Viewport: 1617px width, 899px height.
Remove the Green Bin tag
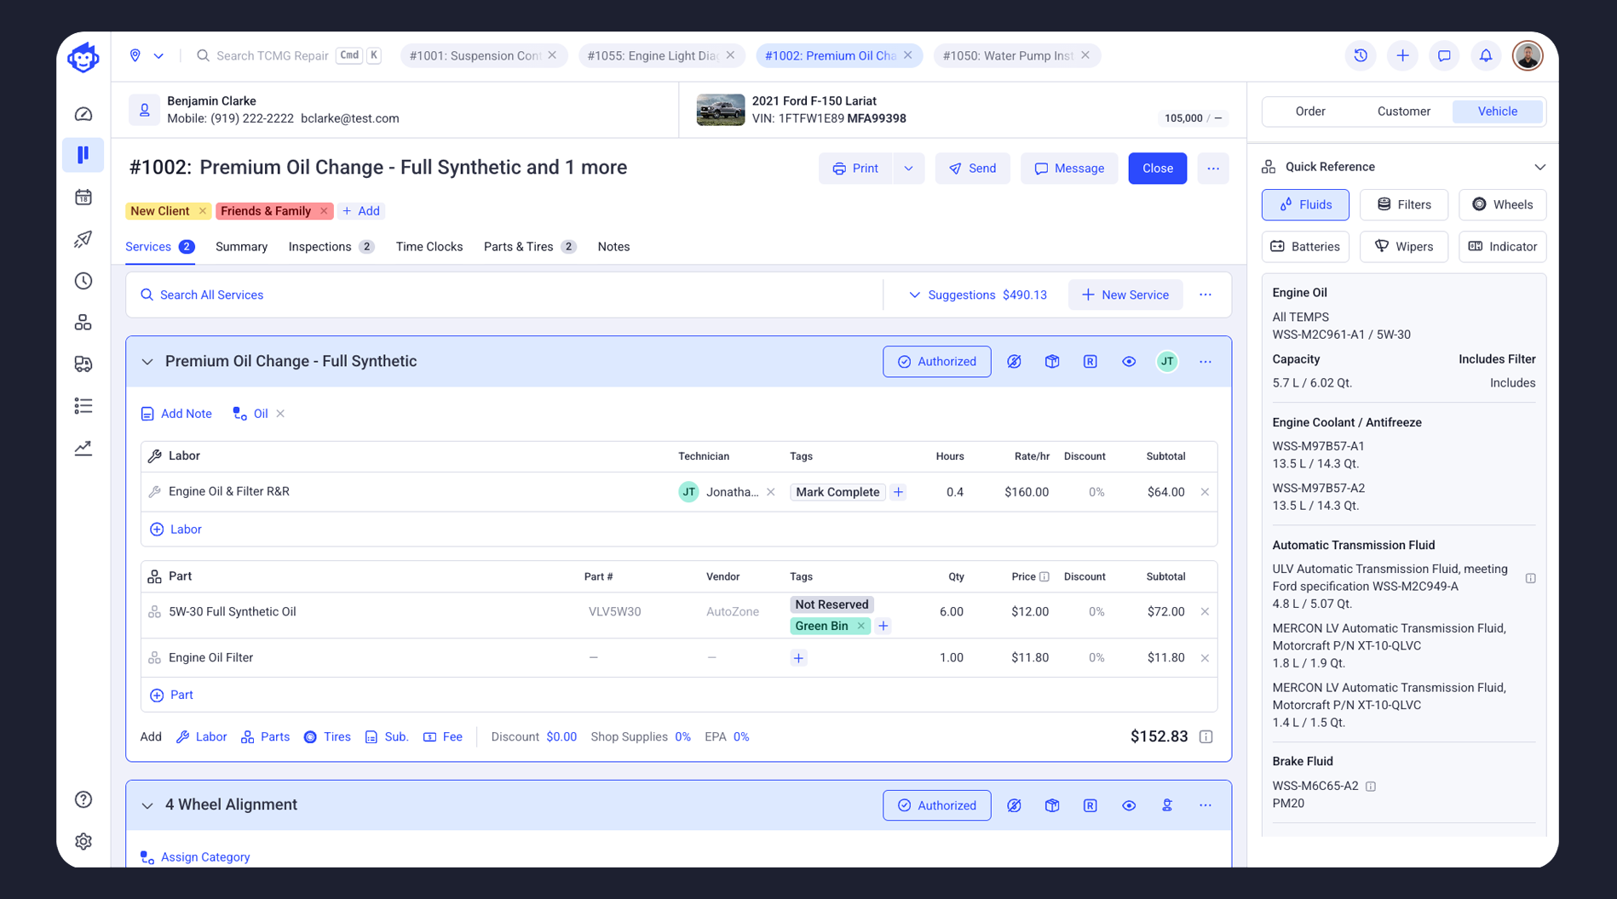861,626
